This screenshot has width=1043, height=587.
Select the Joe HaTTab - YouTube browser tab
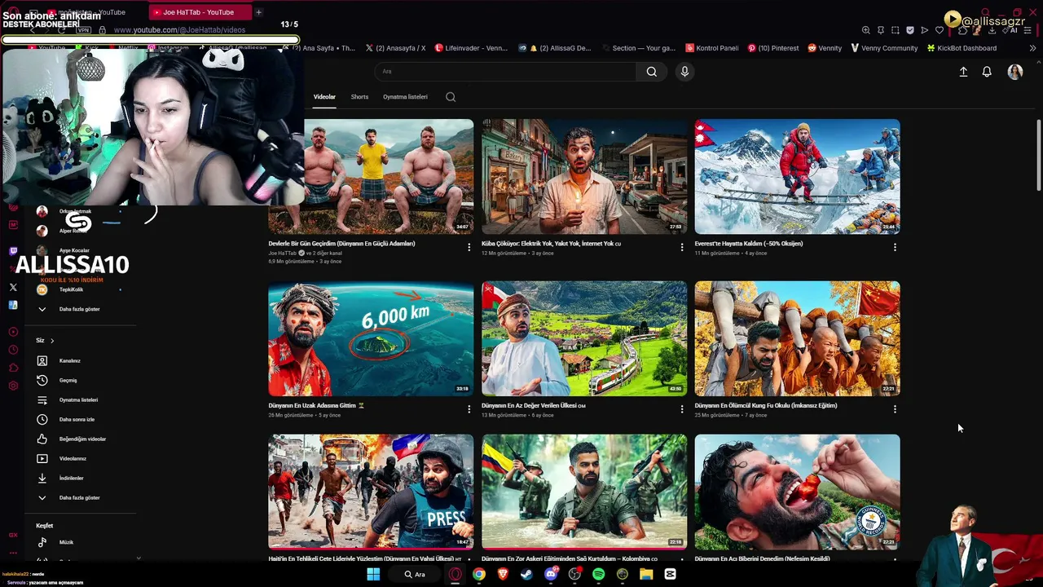pos(200,12)
